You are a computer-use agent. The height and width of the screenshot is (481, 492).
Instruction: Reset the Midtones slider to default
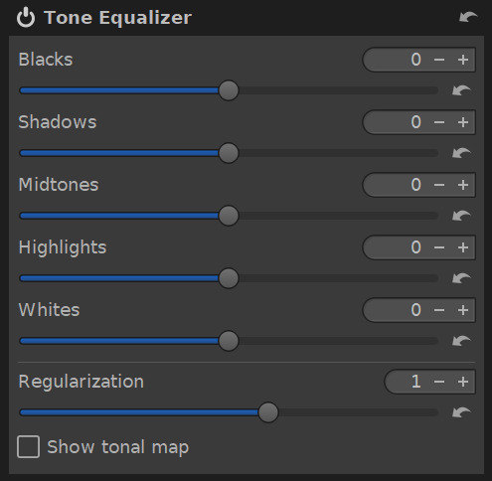461,216
